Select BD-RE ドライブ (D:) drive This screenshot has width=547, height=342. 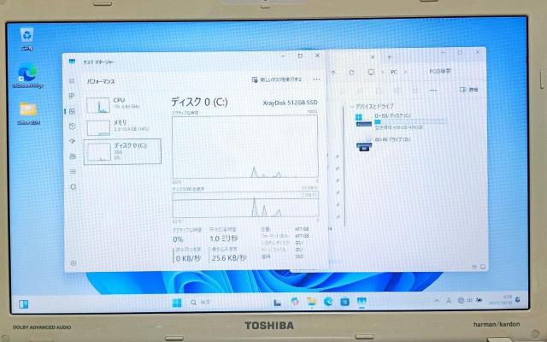pos(384,144)
